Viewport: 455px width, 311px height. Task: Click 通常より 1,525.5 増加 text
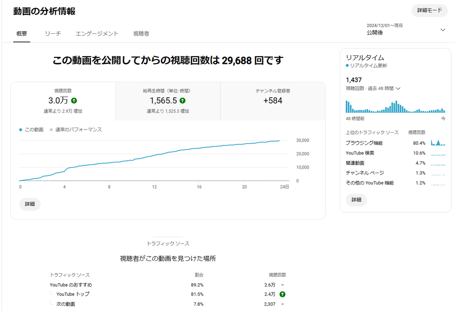click(168, 111)
